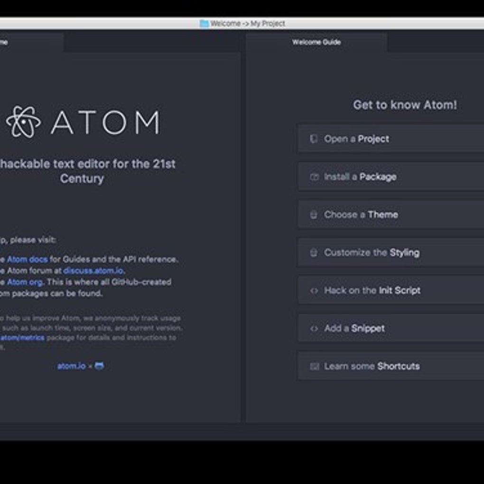
Task: Open the atom/metrics package link
Action: (x=22, y=338)
